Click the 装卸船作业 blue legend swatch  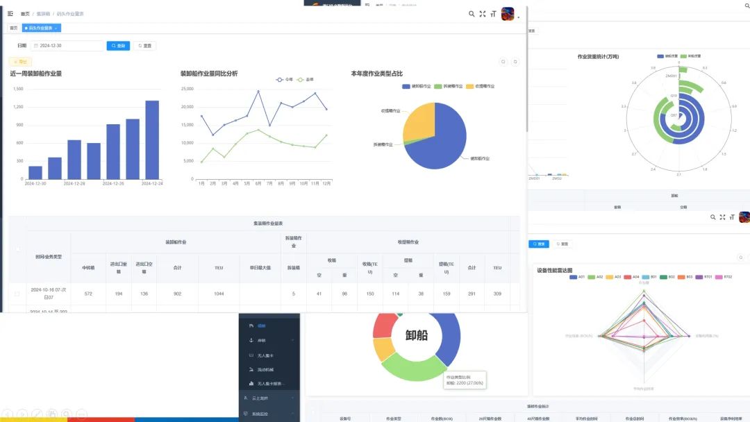click(x=406, y=86)
